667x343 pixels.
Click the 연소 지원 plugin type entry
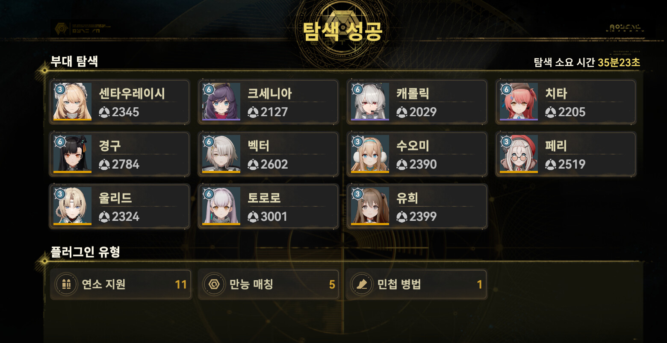pyautogui.click(x=121, y=284)
